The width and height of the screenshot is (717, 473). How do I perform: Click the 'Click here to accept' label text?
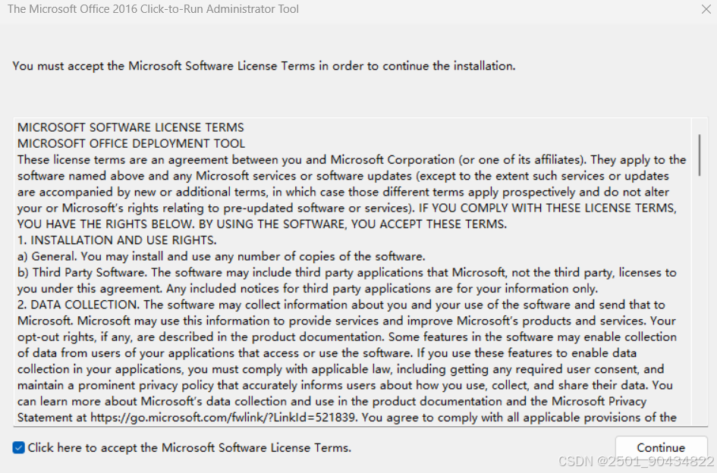click(190, 447)
